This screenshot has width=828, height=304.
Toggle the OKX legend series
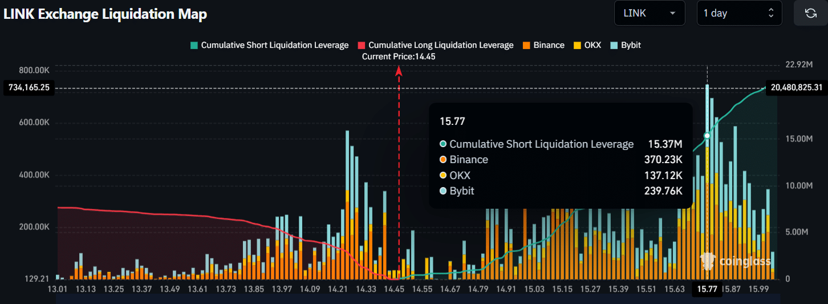coord(587,45)
